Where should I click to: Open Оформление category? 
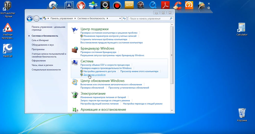[39, 61]
